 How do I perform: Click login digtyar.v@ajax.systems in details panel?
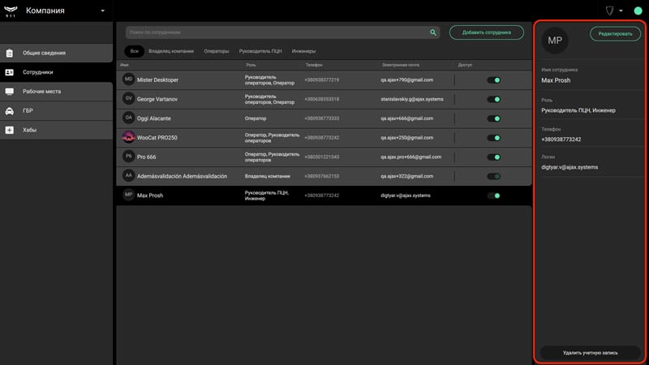tap(569, 167)
